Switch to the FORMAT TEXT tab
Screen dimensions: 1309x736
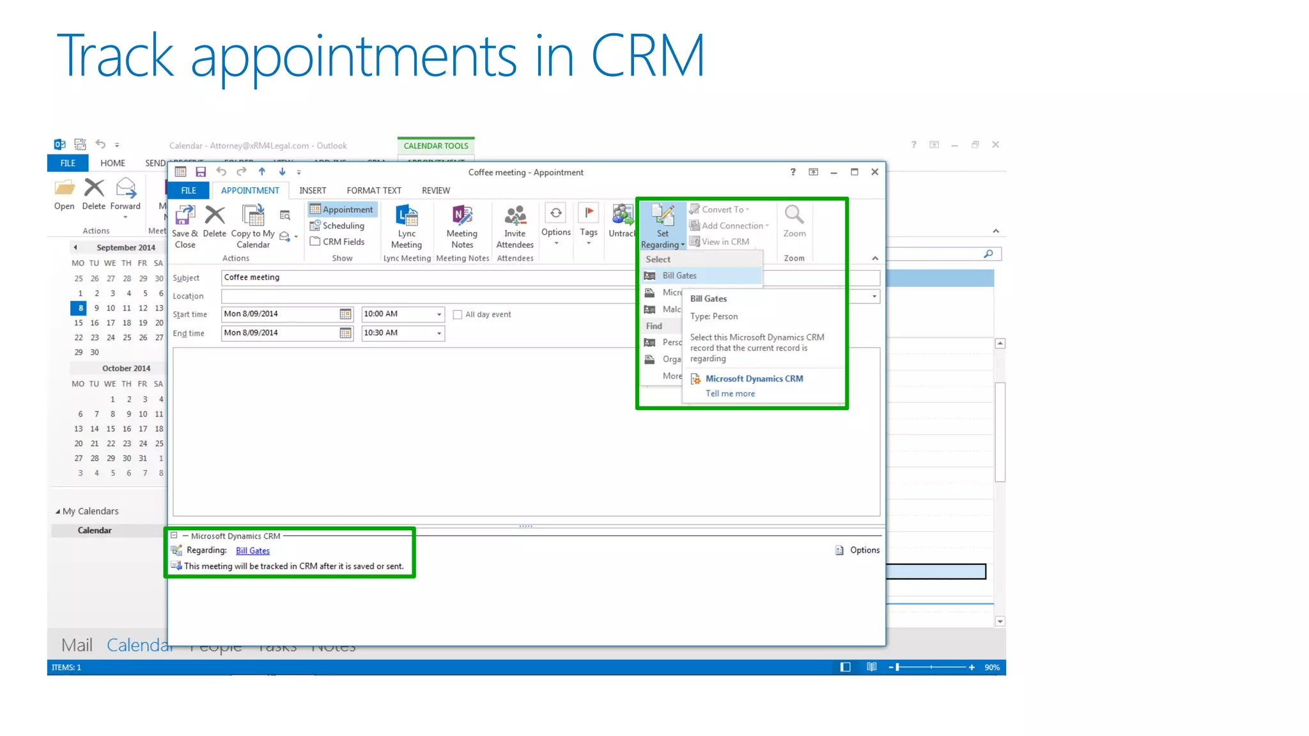[374, 190]
